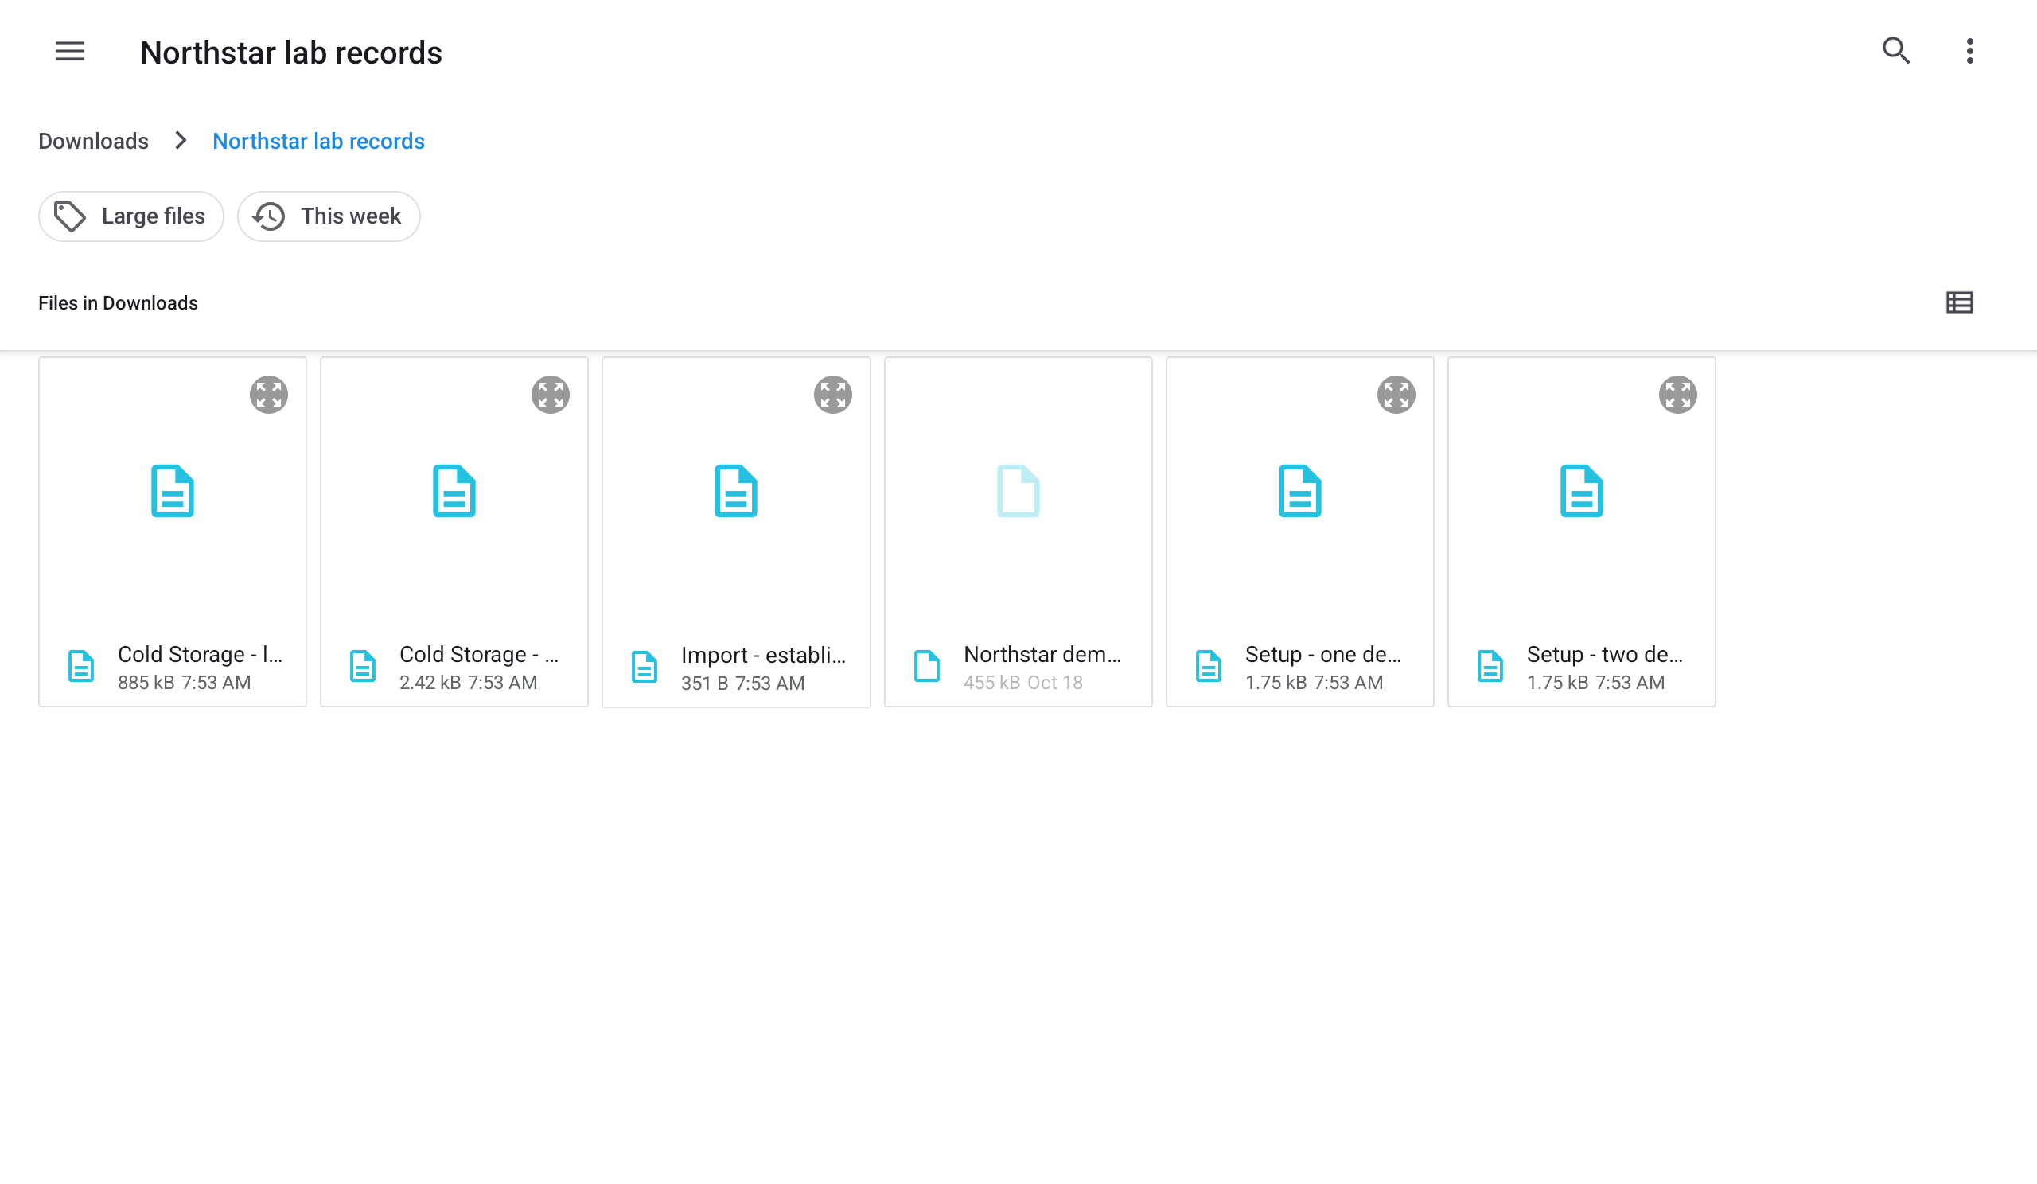Click Northstar lab records breadcrumb link
The width and height of the screenshot is (2037, 1184).
coord(318,142)
